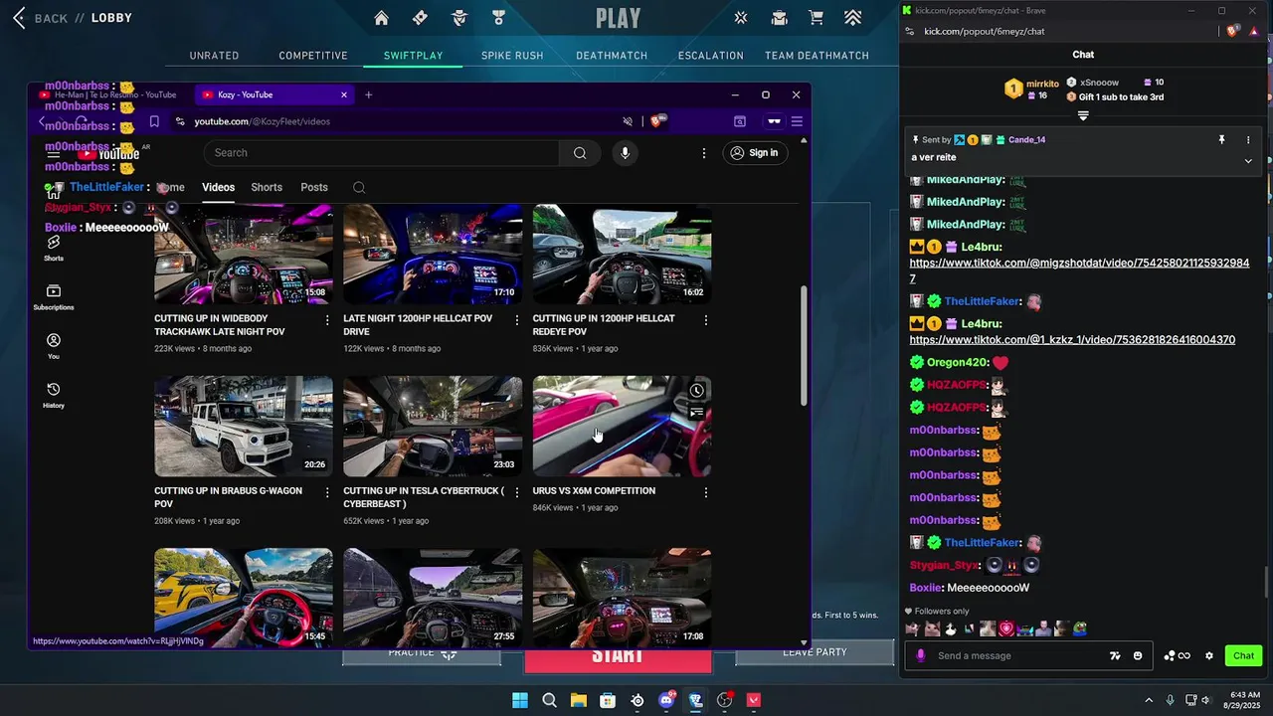Switch to the channel's Posts tab
The width and height of the screenshot is (1273, 716).
coord(314,187)
